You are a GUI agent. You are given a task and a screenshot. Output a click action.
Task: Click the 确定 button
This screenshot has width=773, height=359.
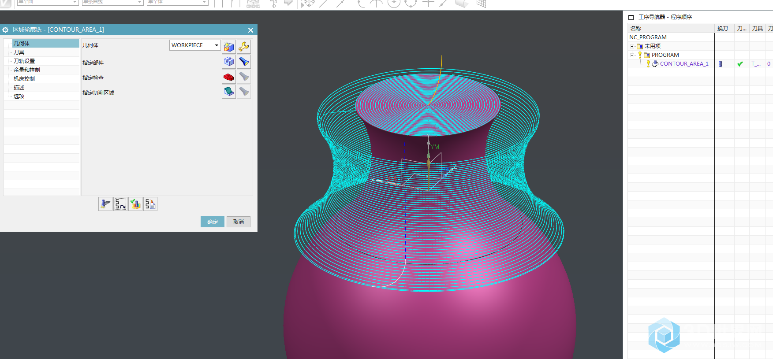pos(213,222)
